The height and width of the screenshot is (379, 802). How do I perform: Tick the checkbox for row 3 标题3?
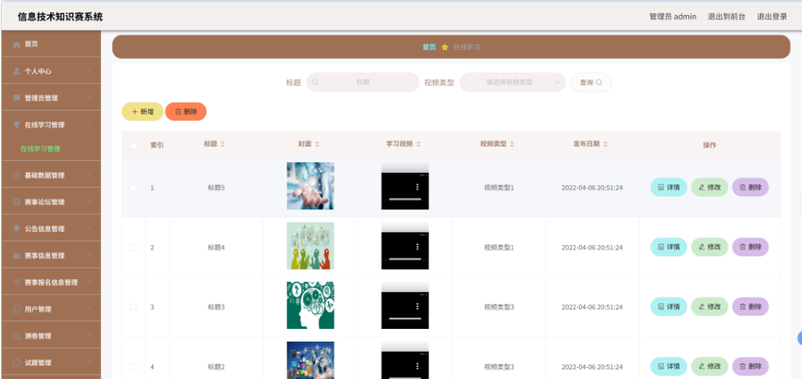(133, 307)
